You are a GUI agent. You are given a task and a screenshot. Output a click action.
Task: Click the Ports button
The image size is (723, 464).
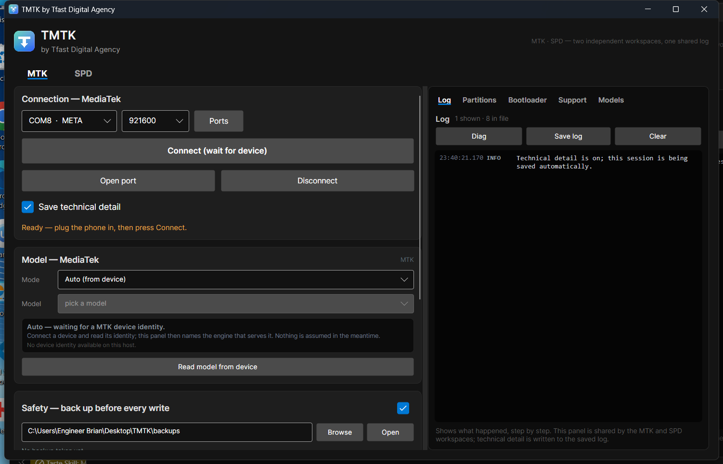pos(219,121)
